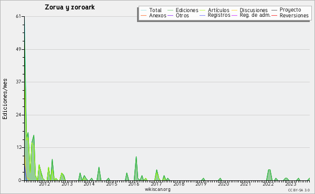The image size is (315, 194).
Task: Click the x-axis year label 2013
Action: pos(67,184)
